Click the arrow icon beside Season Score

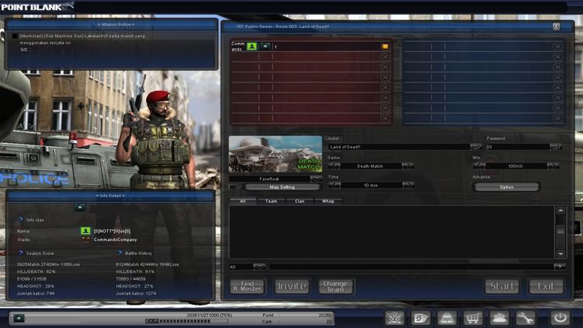tap(21, 253)
